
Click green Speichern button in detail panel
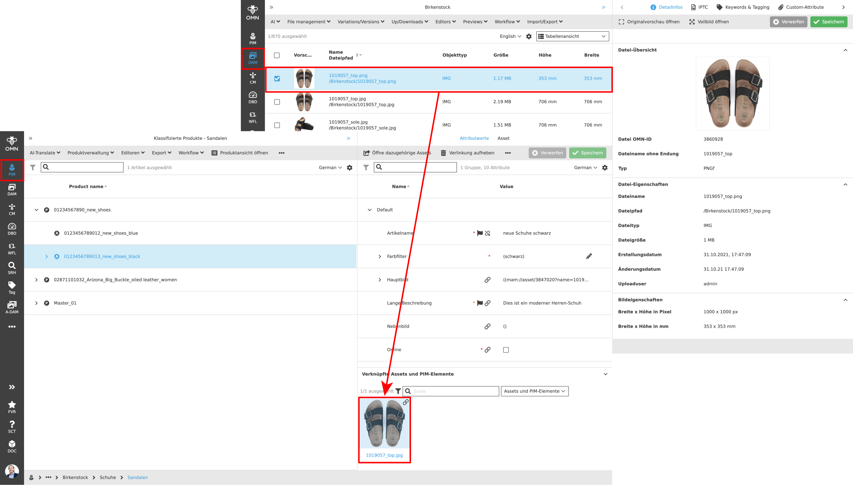pos(829,22)
